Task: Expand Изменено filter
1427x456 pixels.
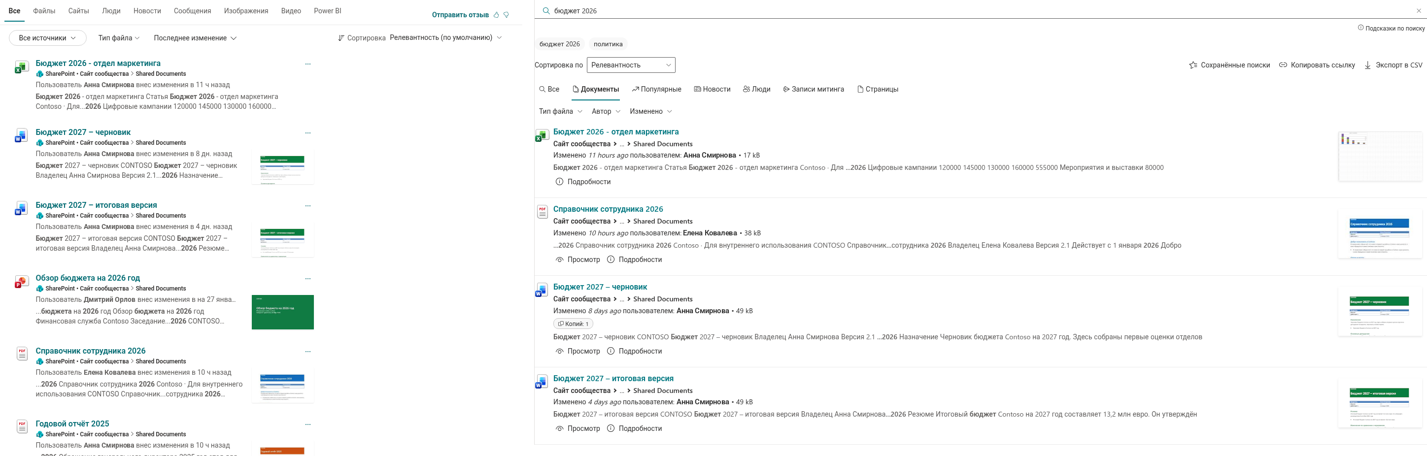Action: click(651, 111)
